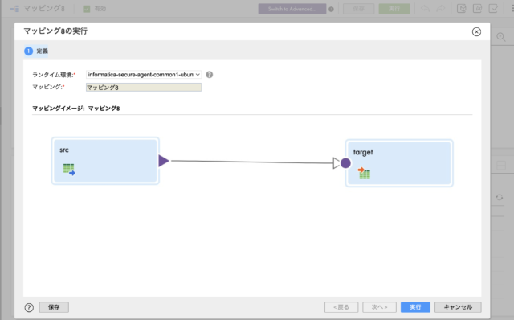Screen dimensions: 514x320
Task: Click the refresh icon in background panel
Action: (500, 197)
